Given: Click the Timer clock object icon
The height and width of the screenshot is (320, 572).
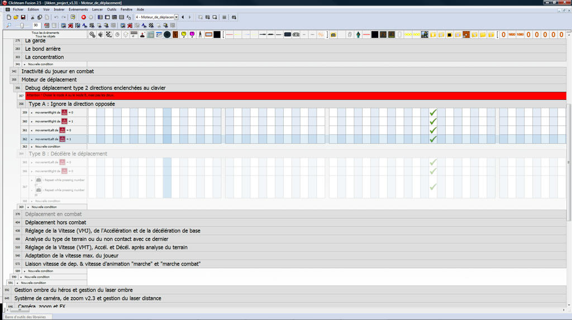Looking at the screenshot, I should click(117, 35).
